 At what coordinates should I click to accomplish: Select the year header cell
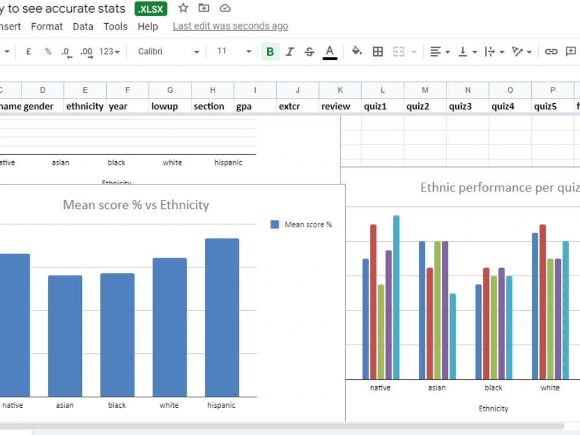pos(128,106)
